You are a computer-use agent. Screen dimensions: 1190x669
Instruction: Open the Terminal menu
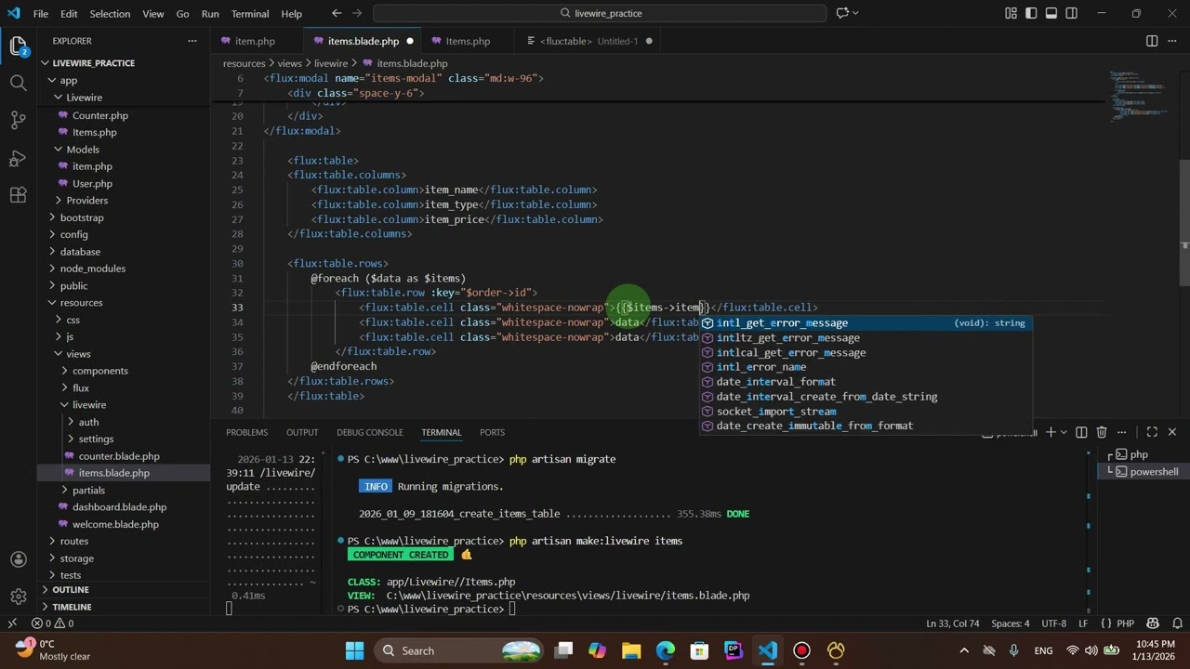pyautogui.click(x=249, y=13)
